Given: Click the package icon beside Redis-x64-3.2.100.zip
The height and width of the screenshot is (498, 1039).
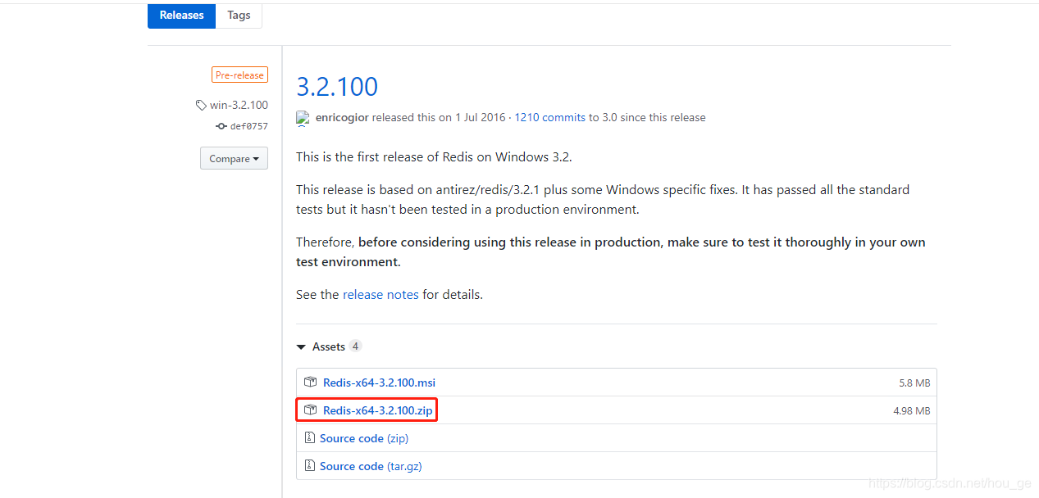Looking at the screenshot, I should tap(310, 410).
